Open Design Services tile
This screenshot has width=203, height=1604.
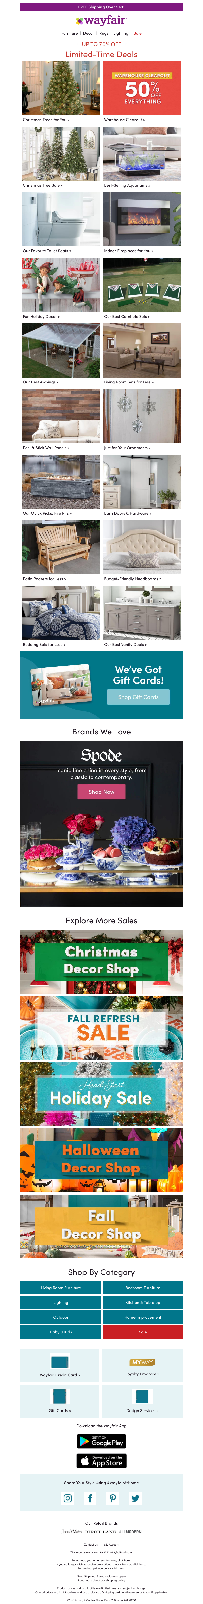click(142, 1401)
